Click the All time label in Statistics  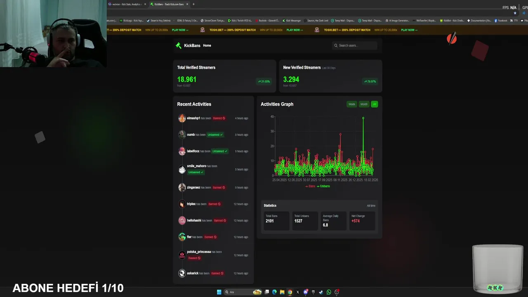(x=371, y=205)
